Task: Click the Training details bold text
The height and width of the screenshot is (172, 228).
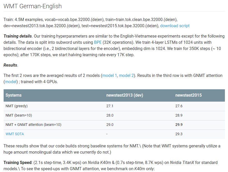Action: 18,36
